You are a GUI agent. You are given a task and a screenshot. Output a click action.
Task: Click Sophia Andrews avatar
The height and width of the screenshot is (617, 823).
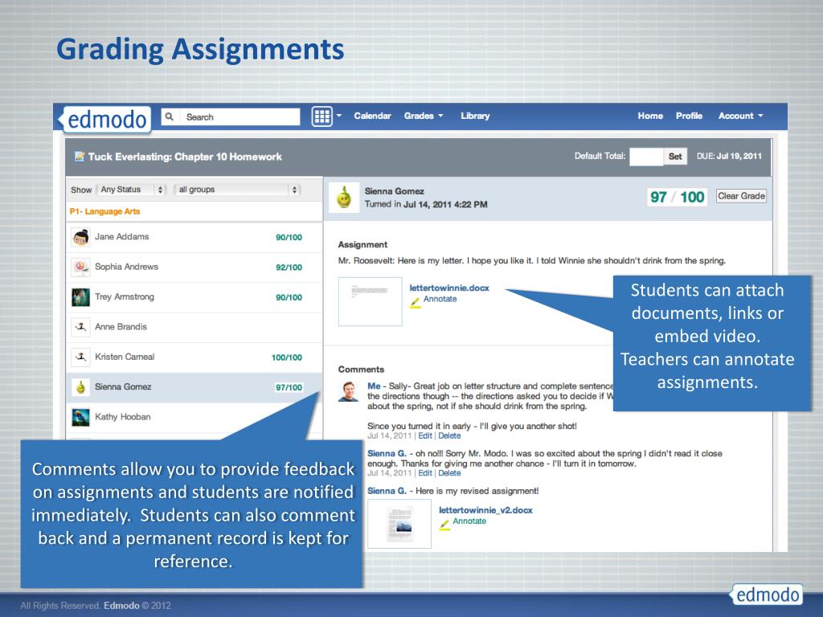pyautogui.click(x=80, y=267)
